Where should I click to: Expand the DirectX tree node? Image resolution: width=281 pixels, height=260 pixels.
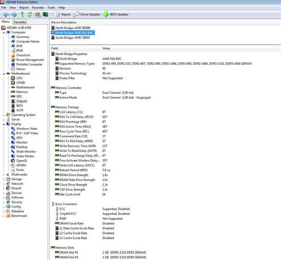tap(4, 188)
